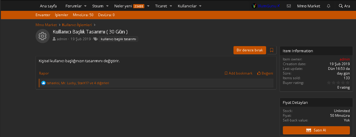Open the alerts bell icon
The image size is (356, 137).
(x=328, y=6)
